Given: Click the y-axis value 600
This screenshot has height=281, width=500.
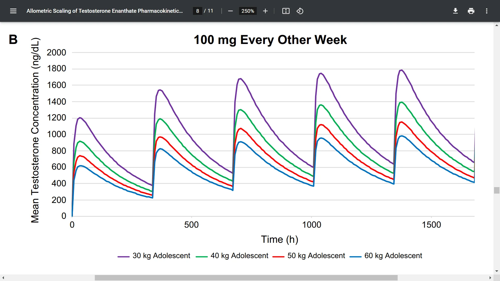Looking at the screenshot, I should pos(59,167).
